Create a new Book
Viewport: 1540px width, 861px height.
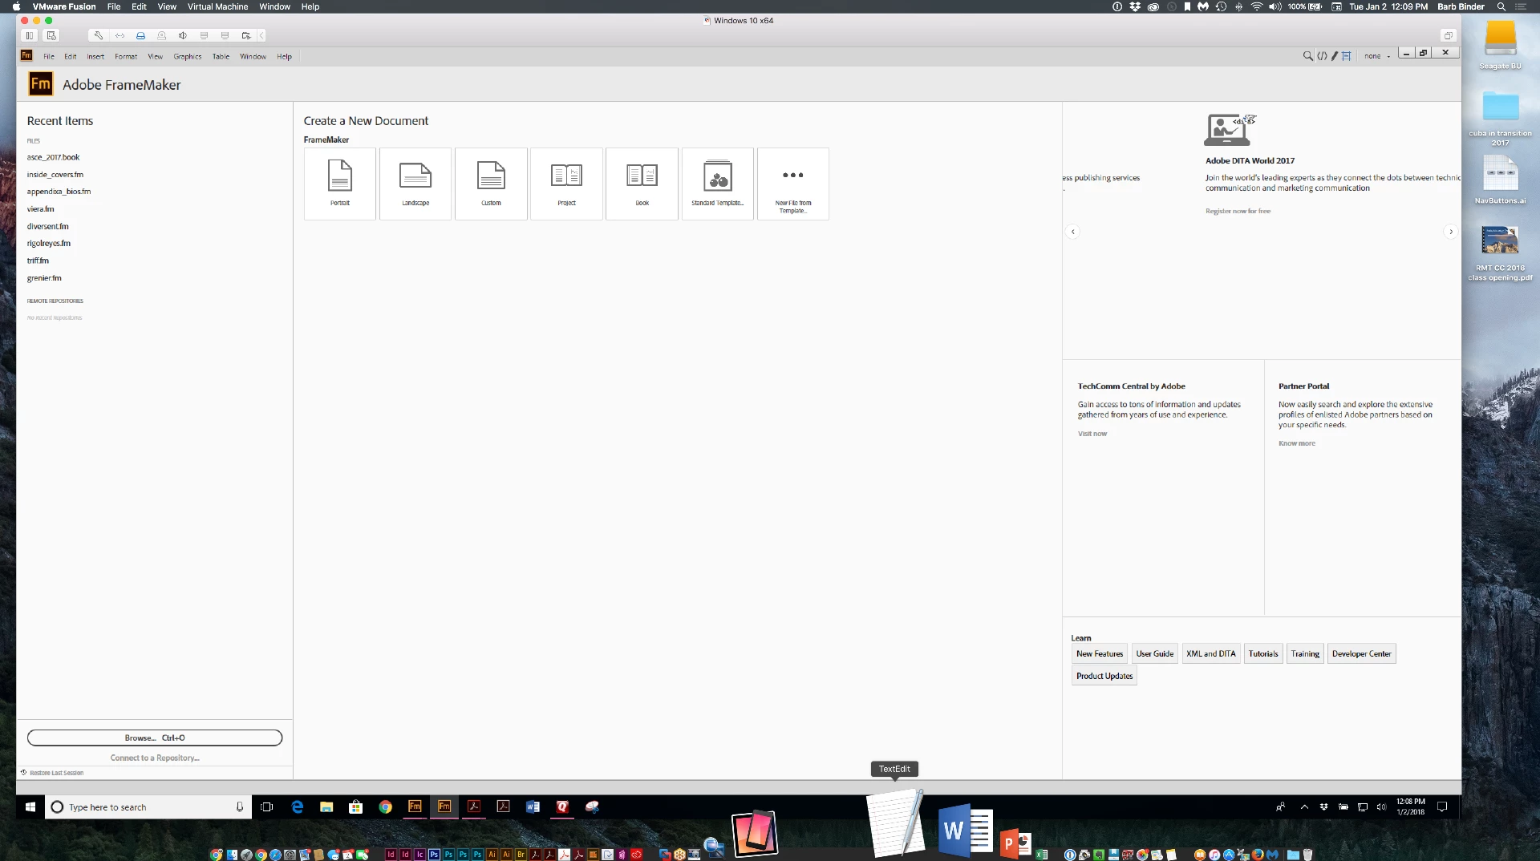click(642, 184)
